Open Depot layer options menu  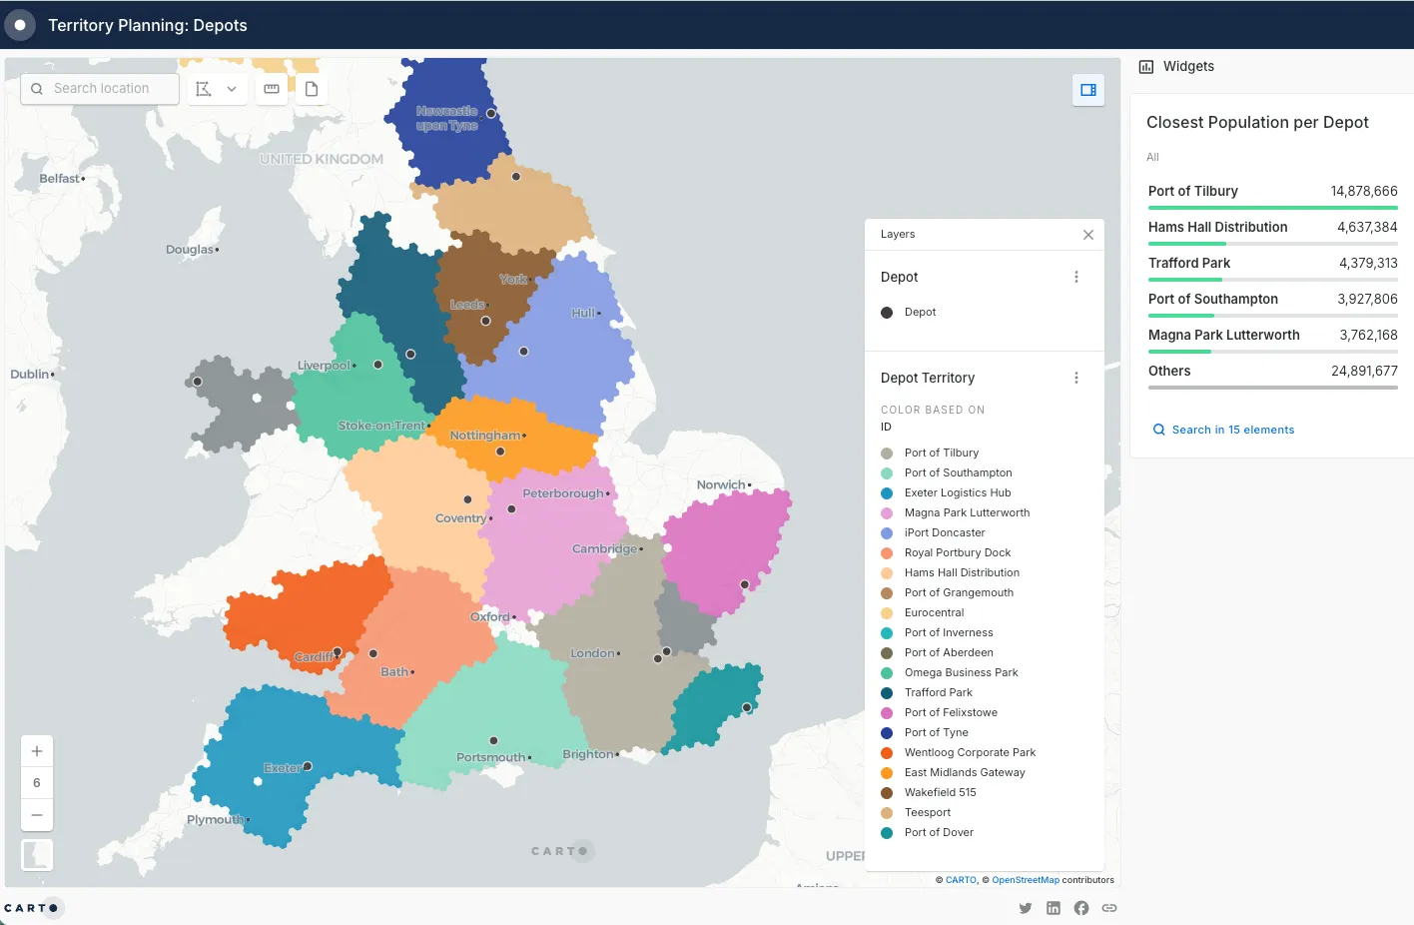[x=1075, y=277]
